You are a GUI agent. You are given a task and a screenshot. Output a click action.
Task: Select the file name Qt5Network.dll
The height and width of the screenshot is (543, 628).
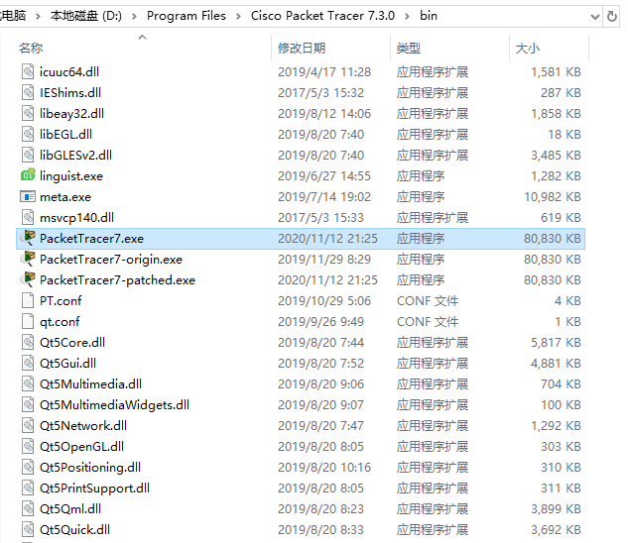point(83,426)
